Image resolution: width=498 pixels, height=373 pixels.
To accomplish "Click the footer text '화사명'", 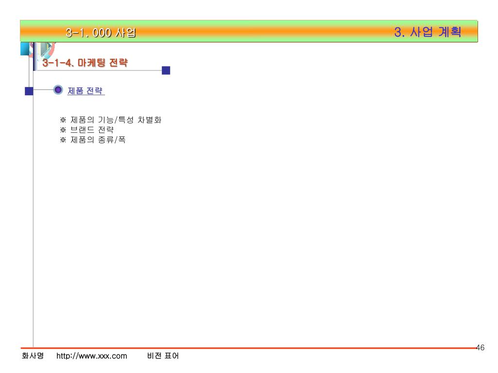I will [33, 356].
